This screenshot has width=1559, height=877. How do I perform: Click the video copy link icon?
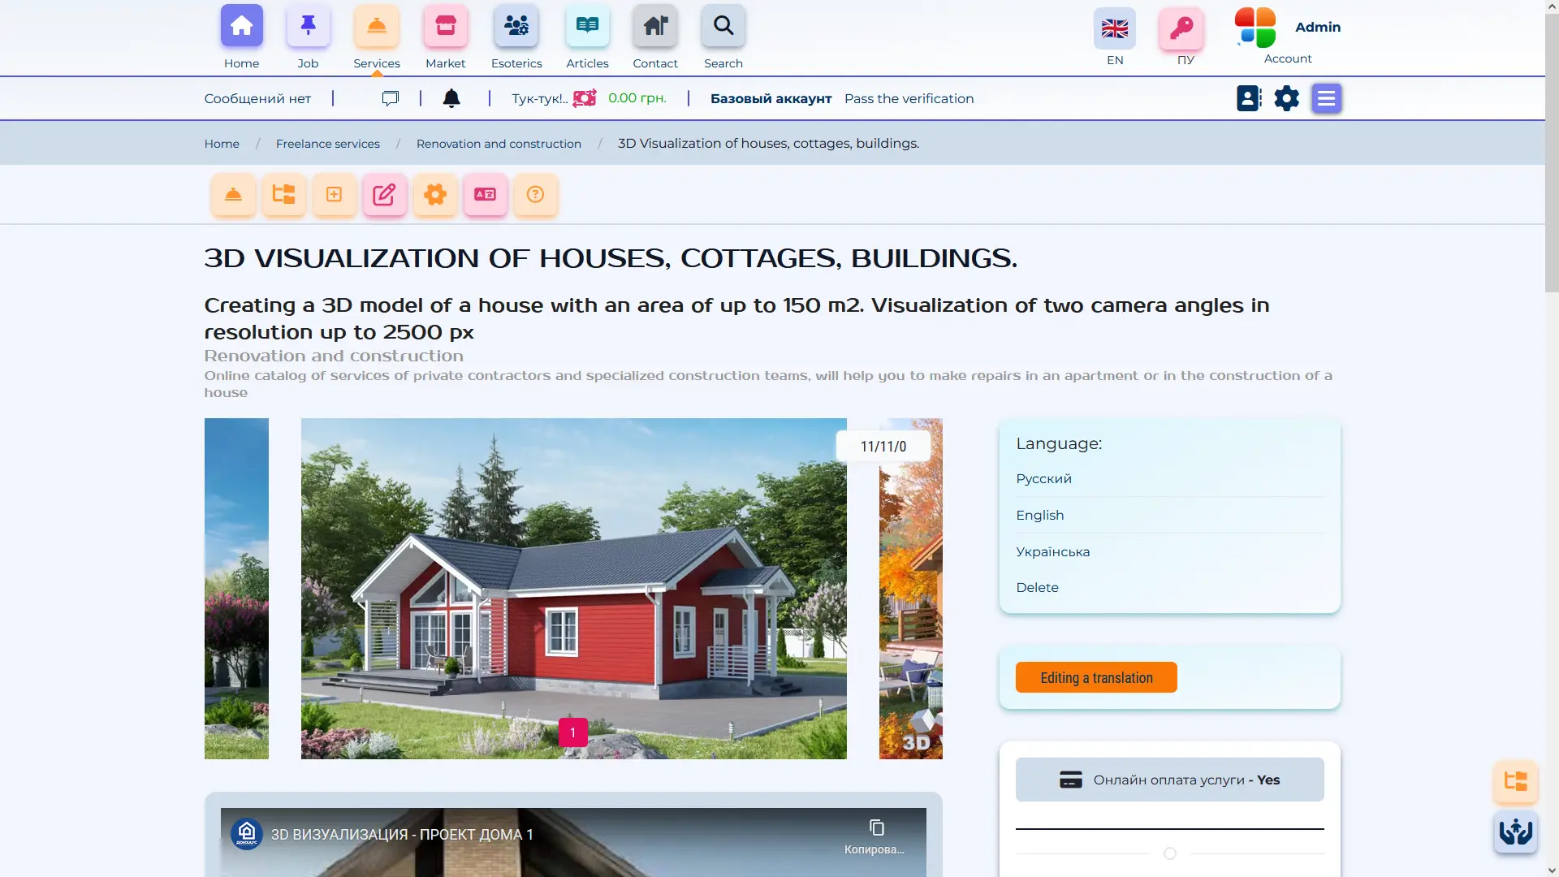coord(876,828)
